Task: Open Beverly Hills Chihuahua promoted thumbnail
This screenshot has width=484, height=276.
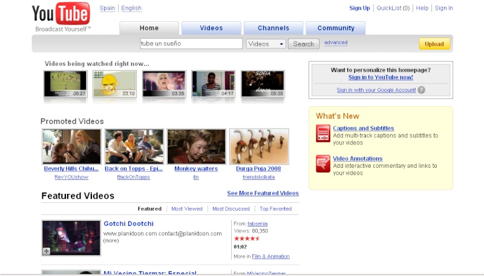Action: point(71,146)
